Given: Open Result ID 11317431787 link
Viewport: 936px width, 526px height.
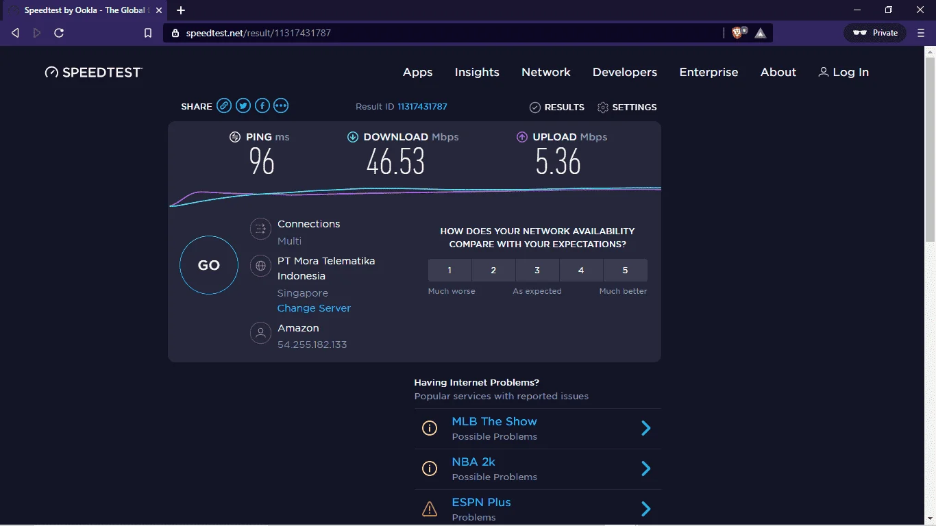Looking at the screenshot, I should tap(422, 107).
